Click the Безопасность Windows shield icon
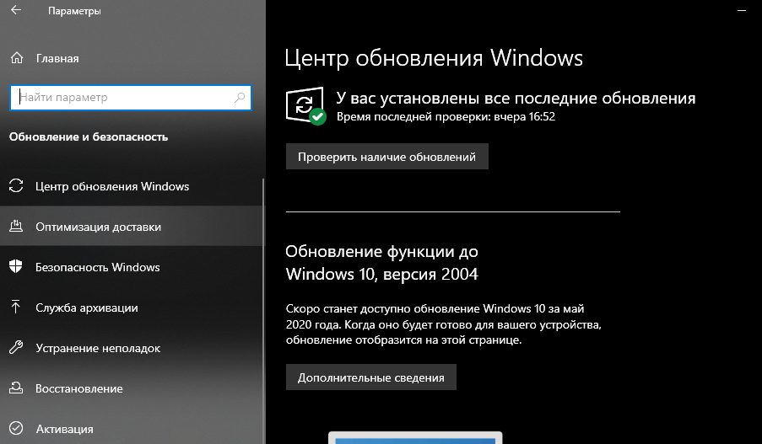The height and width of the screenshot is (444, 762). click(x=16, y=266)
